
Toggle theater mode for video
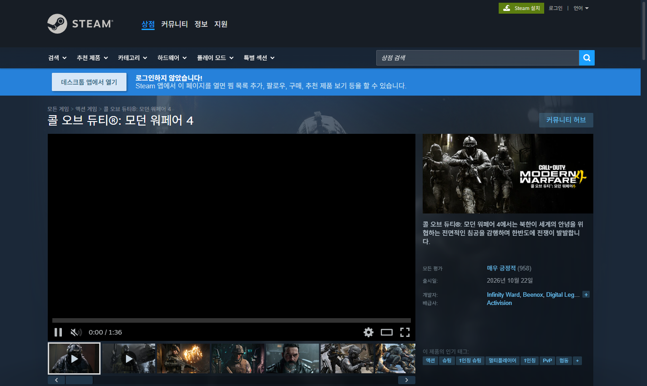click(387, 332)
